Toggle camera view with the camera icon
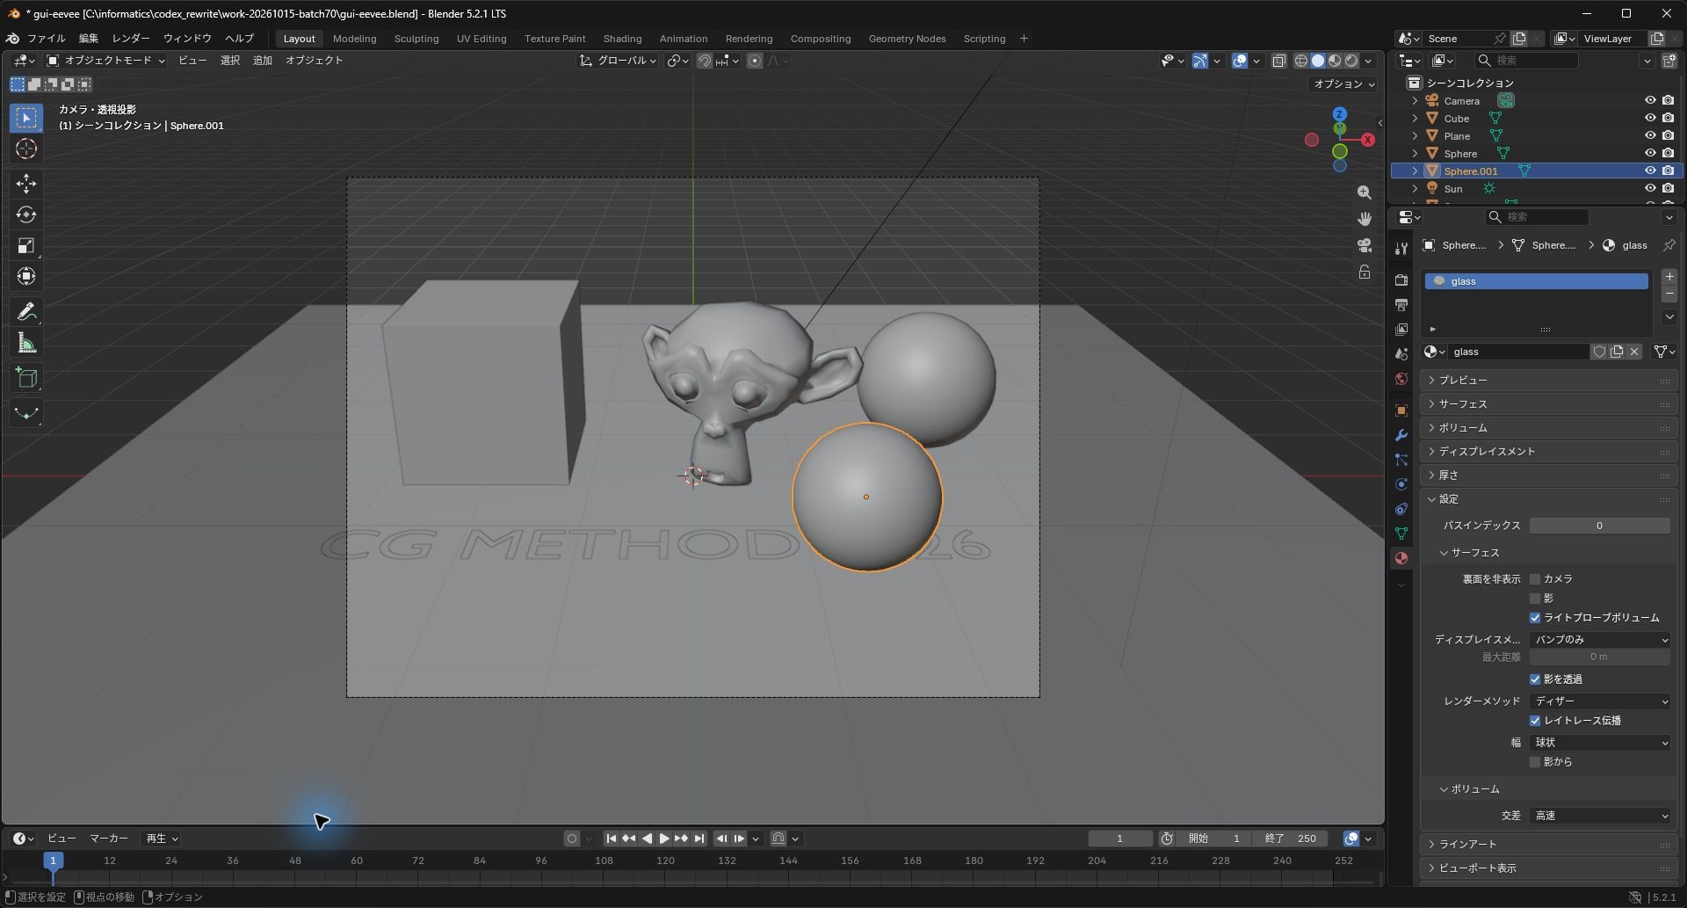The height and width of the screenshot is (908, 1687). coord(1364,245)
